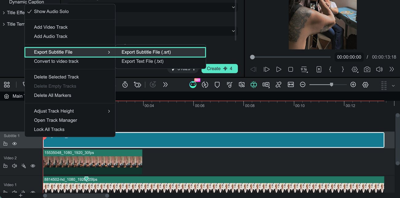Screen dimensions: 400x198
Task: Set mark out point with right brace
Action: [x=342, y=70]
